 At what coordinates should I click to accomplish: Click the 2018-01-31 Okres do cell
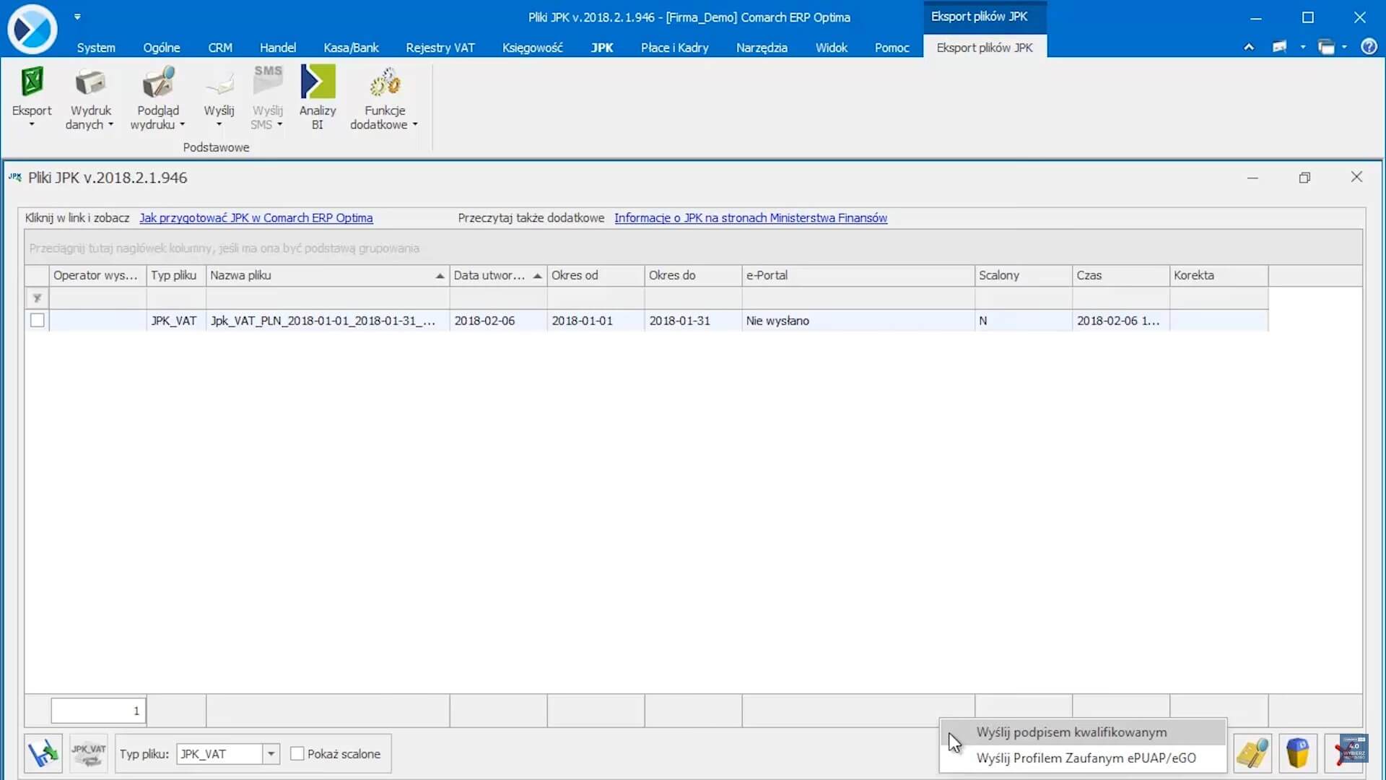tap(693, 321)
